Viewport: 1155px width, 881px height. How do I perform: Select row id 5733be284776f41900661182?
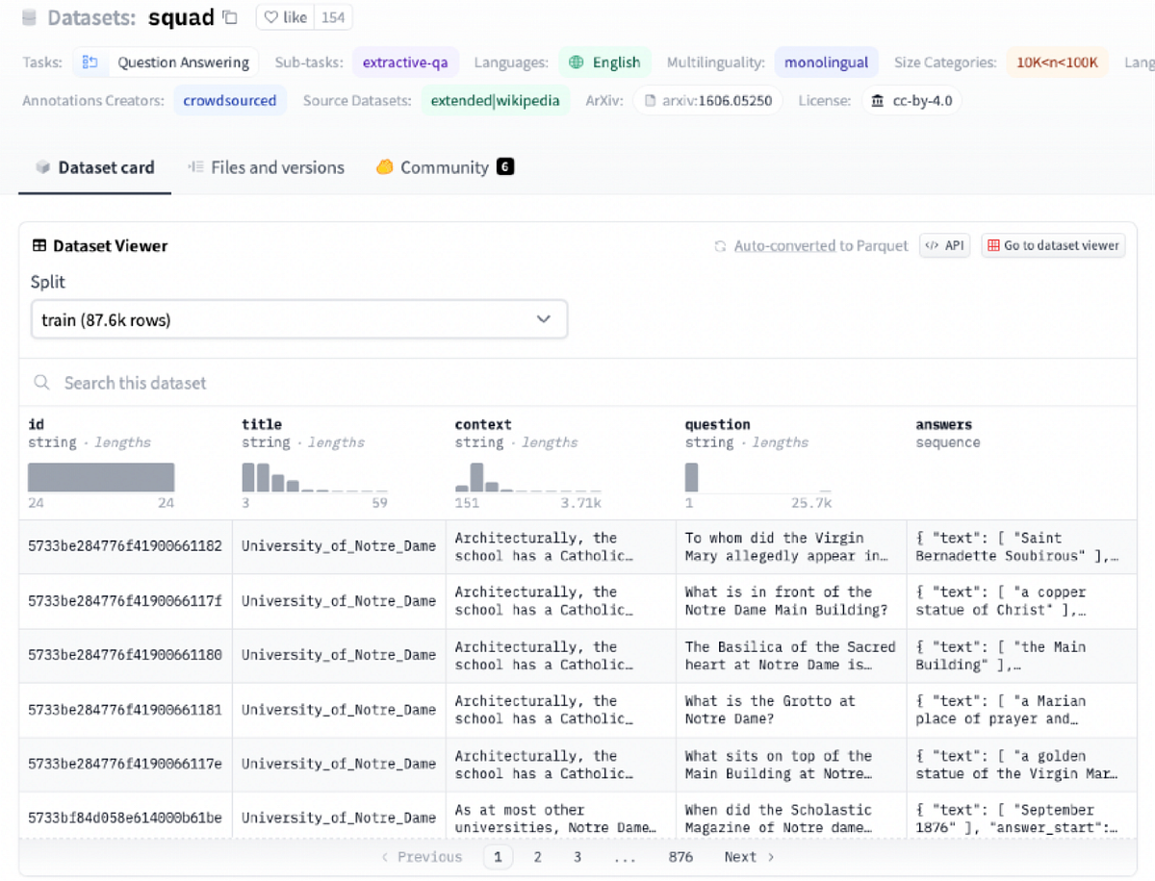tap(125, 546)
